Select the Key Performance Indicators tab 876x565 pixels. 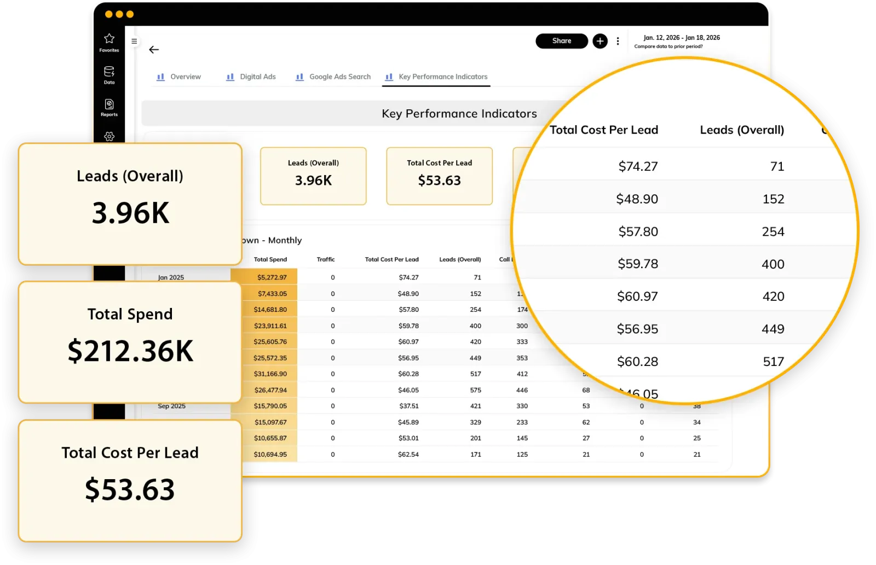[x=436, y=77]
